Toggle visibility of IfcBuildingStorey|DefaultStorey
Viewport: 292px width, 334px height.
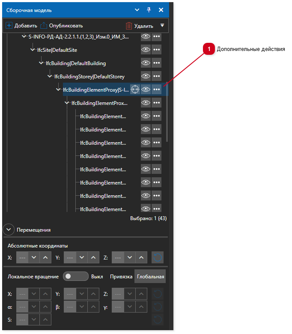tap(146, 76)
